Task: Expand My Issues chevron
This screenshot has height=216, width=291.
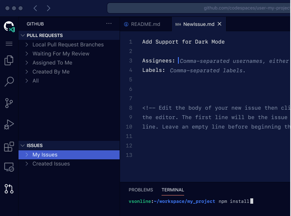Action: (x=27, y=155)
